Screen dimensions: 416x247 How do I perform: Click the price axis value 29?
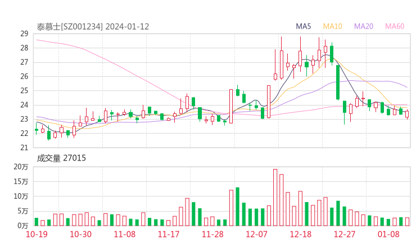click(x=24, y=34)
